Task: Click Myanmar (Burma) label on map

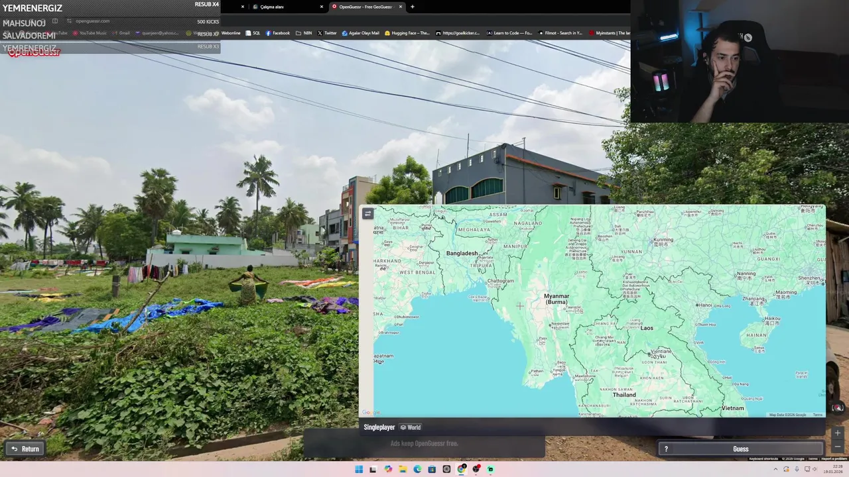Action: tap(556, 299)
